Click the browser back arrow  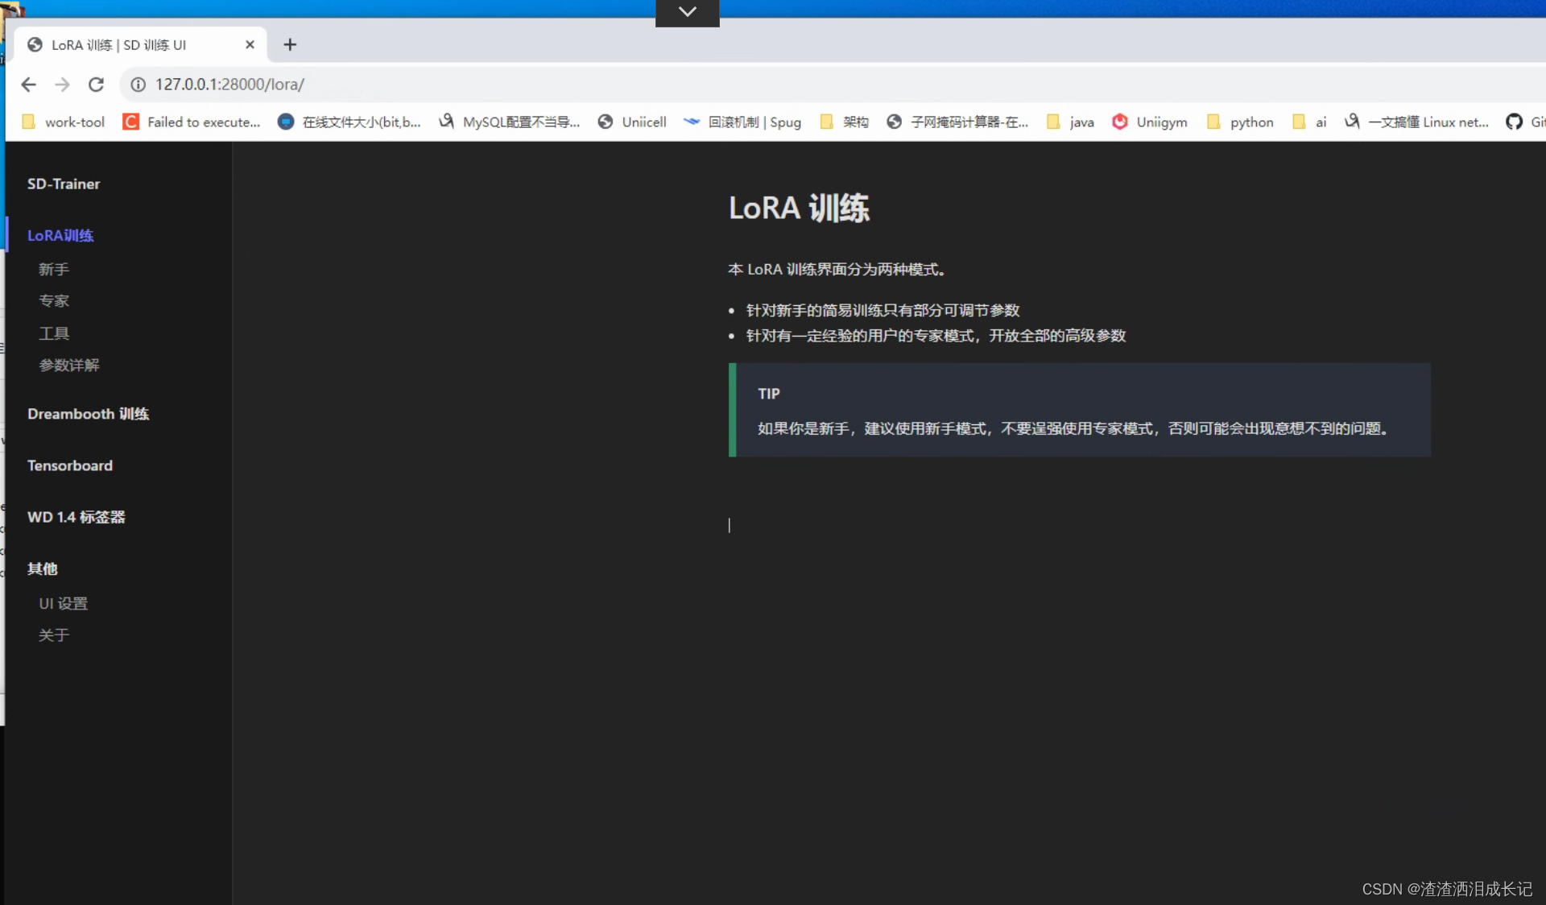[x=29, y=85]
